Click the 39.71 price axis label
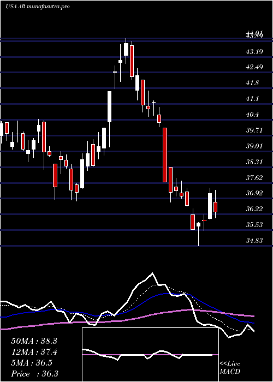The image size is (273, 382). [254, 130]
